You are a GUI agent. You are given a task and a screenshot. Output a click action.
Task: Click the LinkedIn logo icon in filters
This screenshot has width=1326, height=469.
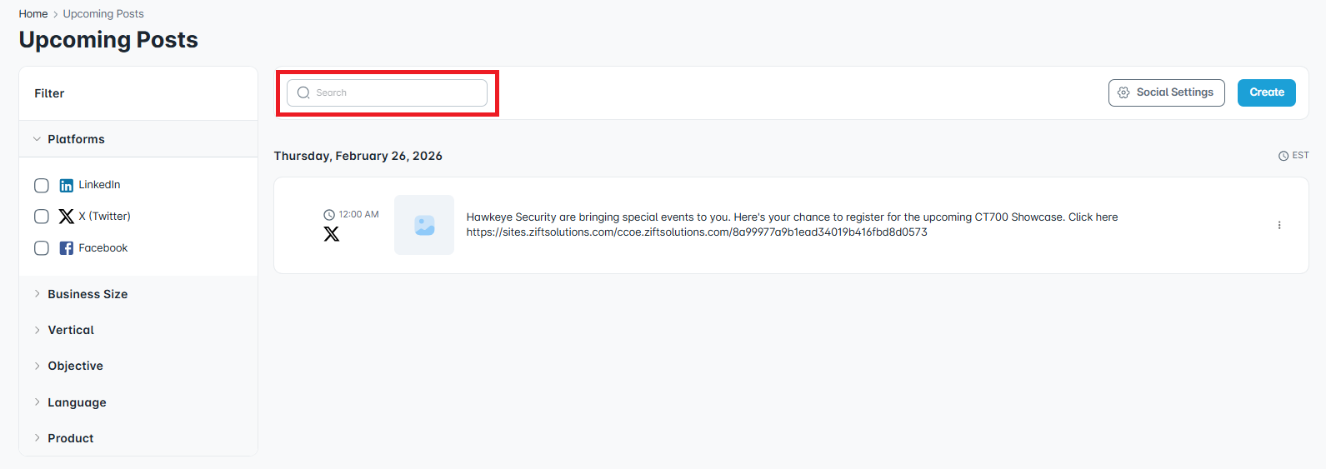tap(67, 185)
